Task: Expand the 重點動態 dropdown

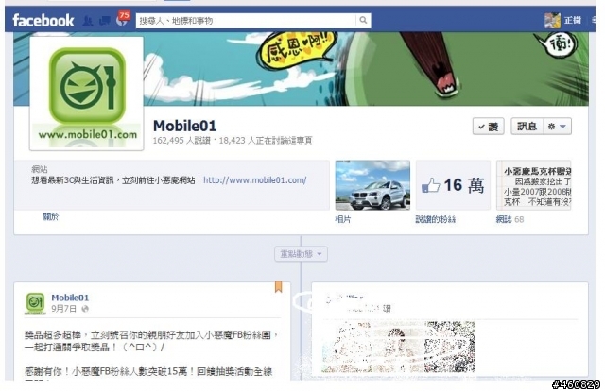Action: point(301,254)
